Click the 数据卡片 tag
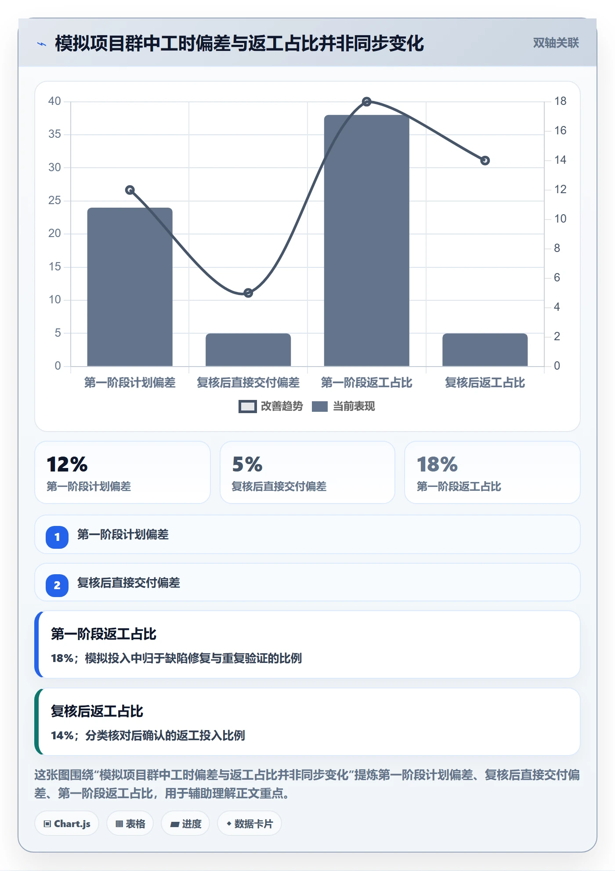 coord(250,824)
